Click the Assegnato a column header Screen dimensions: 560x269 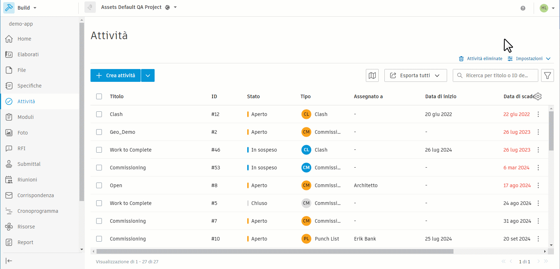click(368, 96)
